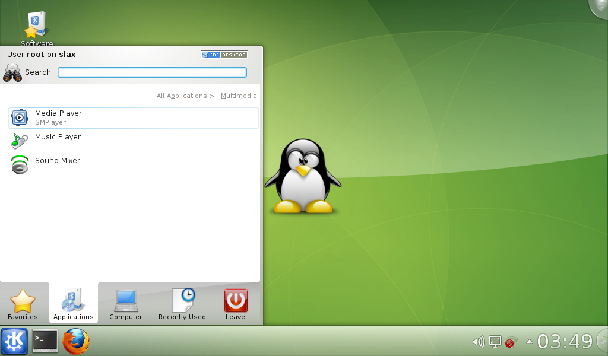Toggle mute on the speaker indicator

479,341
